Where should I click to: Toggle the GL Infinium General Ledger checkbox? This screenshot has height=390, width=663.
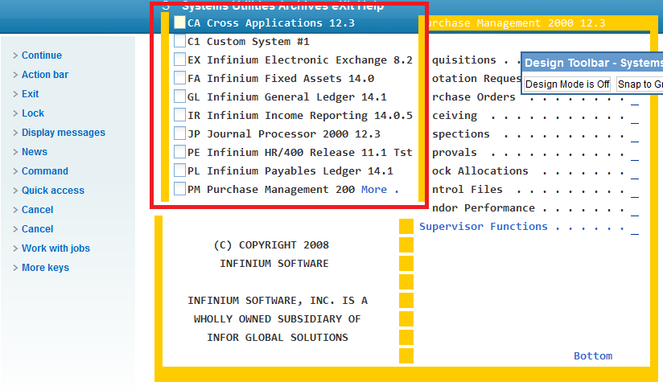tap(179, 96)
